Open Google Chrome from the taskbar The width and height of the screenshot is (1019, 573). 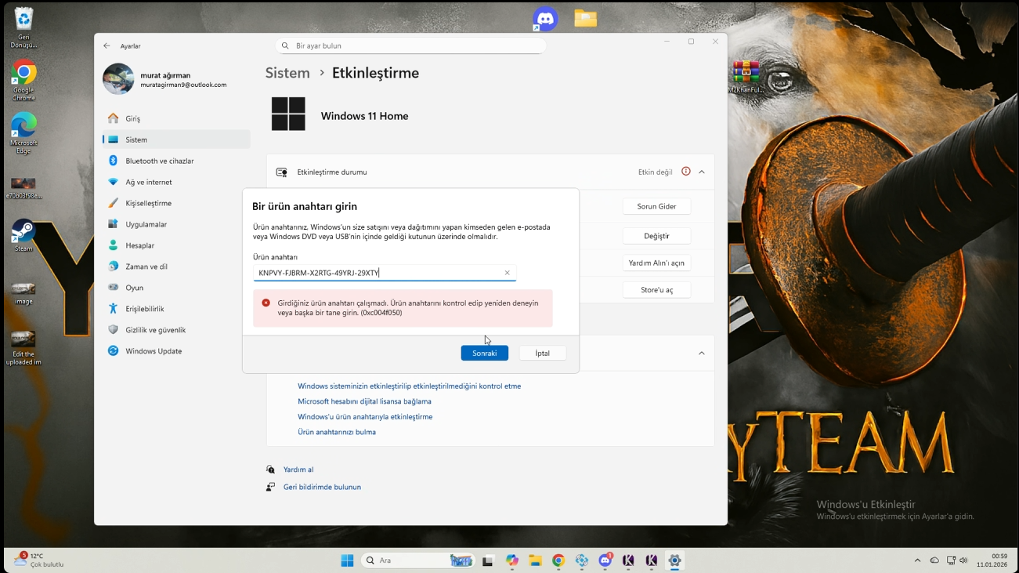coord(558,560)
